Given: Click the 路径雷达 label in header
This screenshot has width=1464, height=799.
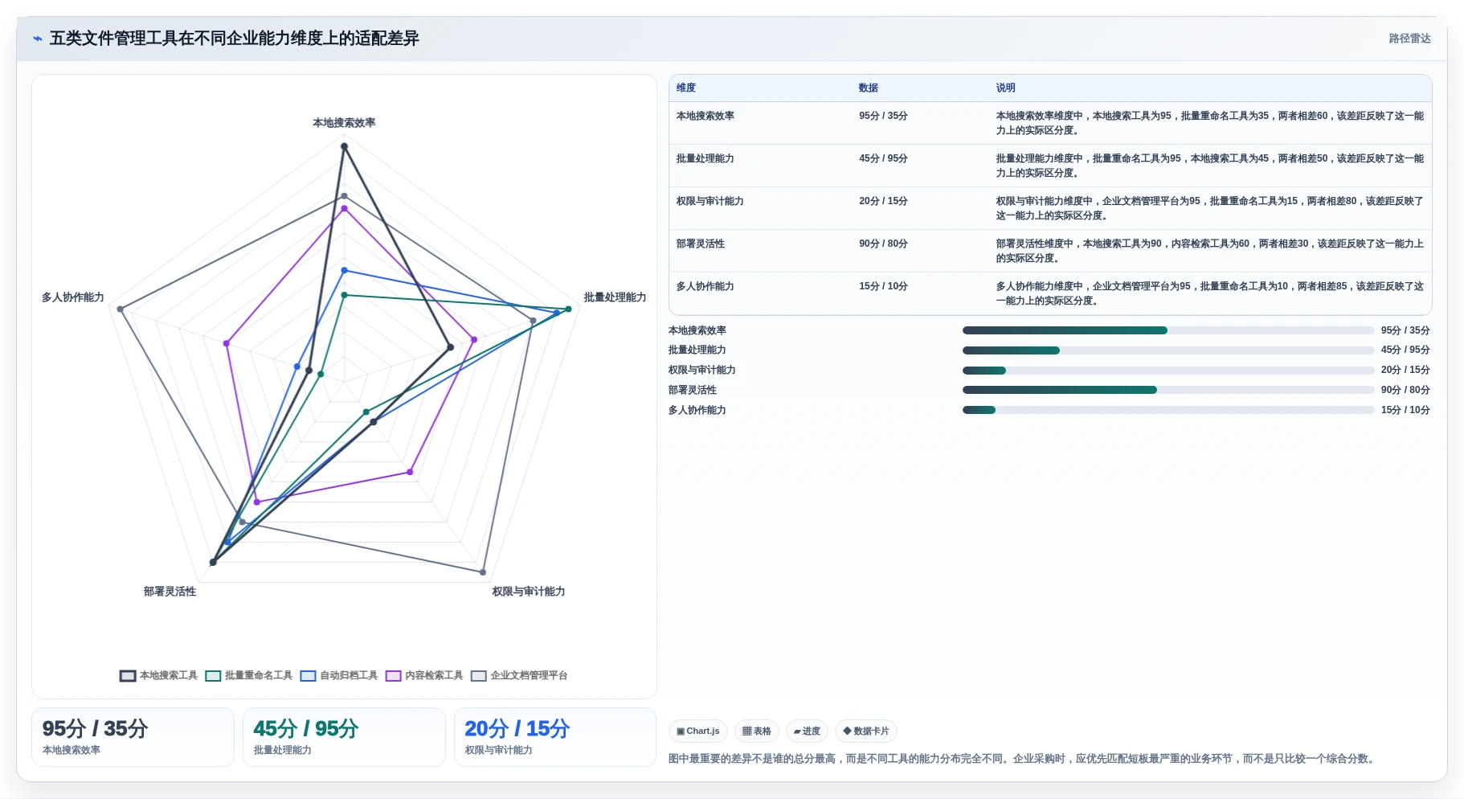Looking at the screenshot, I should tap(1409, 39).
